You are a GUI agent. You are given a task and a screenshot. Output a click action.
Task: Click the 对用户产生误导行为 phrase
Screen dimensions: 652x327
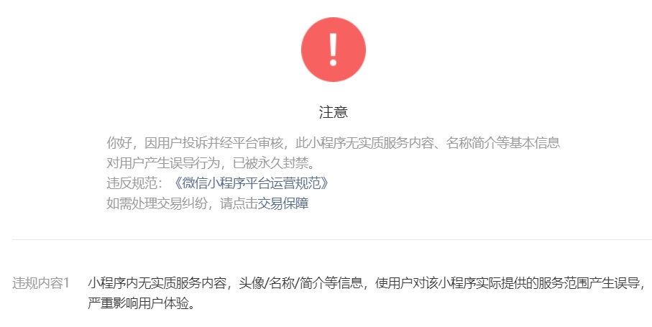pyautogui.click(x=163, y=163)
